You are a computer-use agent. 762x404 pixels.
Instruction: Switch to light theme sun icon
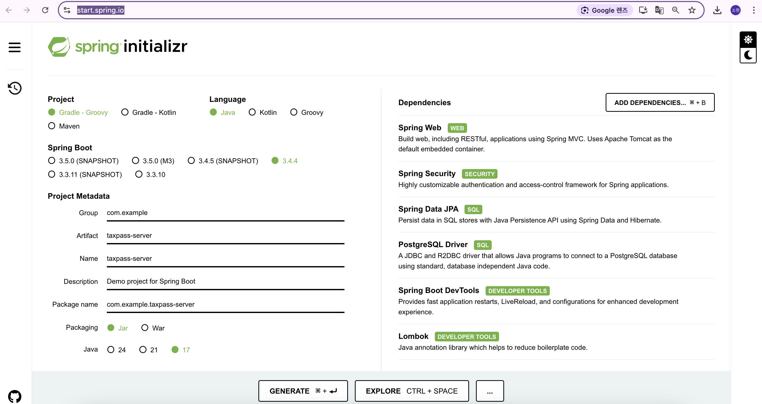pyautogui.click(x=748, y=40)
